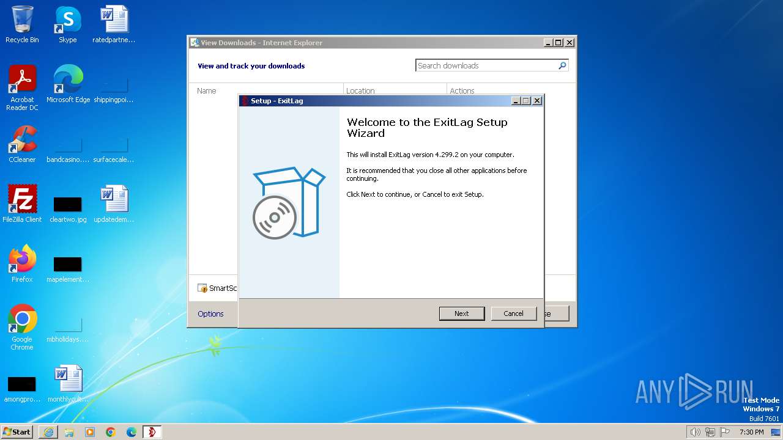This screenshot has height=440, width=783.
Task: Switch to ExitLag setup taskbar button
Action: tap(152, 432)
